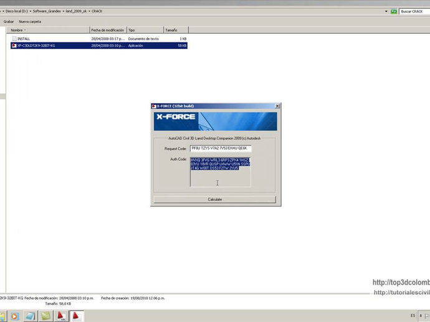Click INSTALL's modification date cell
The image size is (430, 322).
pyautogui.click(x=108, y=39)
